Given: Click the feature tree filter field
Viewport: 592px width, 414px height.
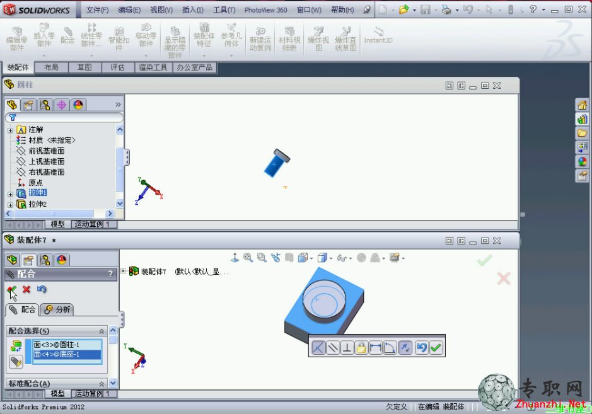Looking at the screenshot, I should pyautogui.click(x=64, y=117).
